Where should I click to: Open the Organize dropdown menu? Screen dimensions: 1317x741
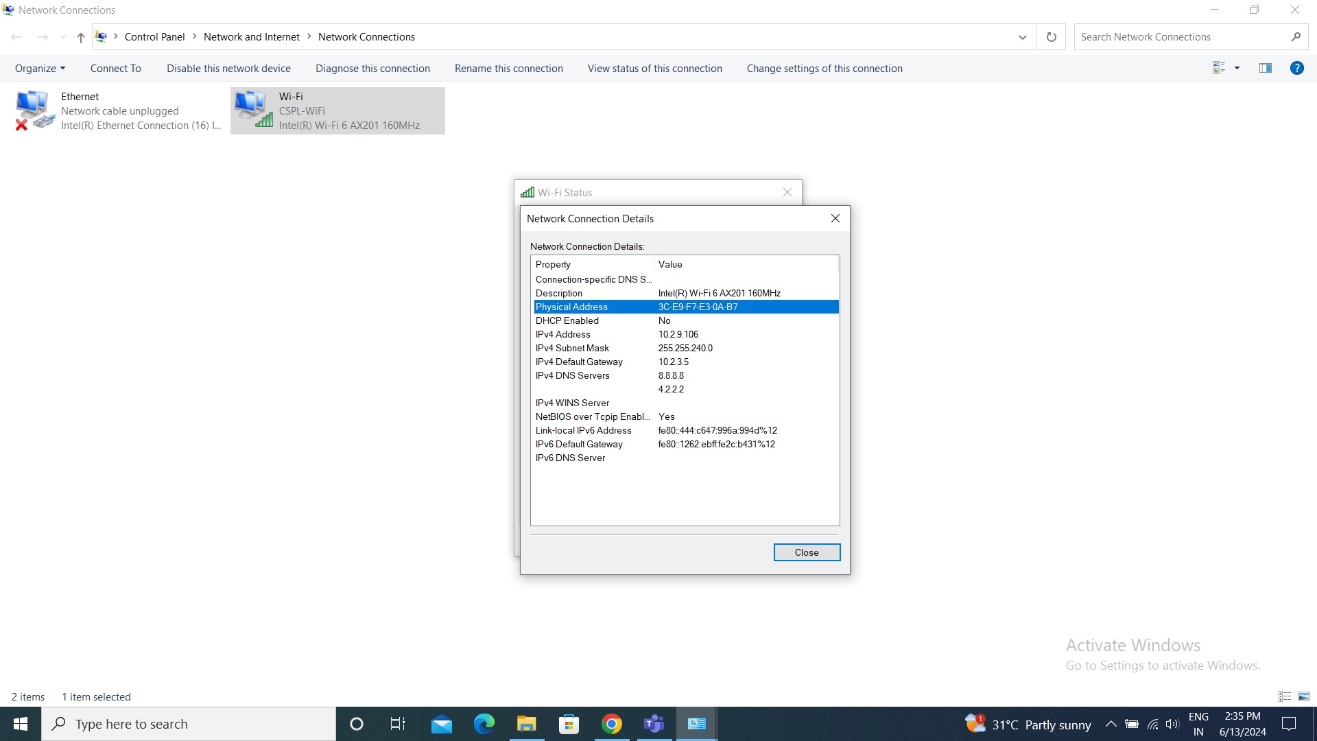(40, 69)
